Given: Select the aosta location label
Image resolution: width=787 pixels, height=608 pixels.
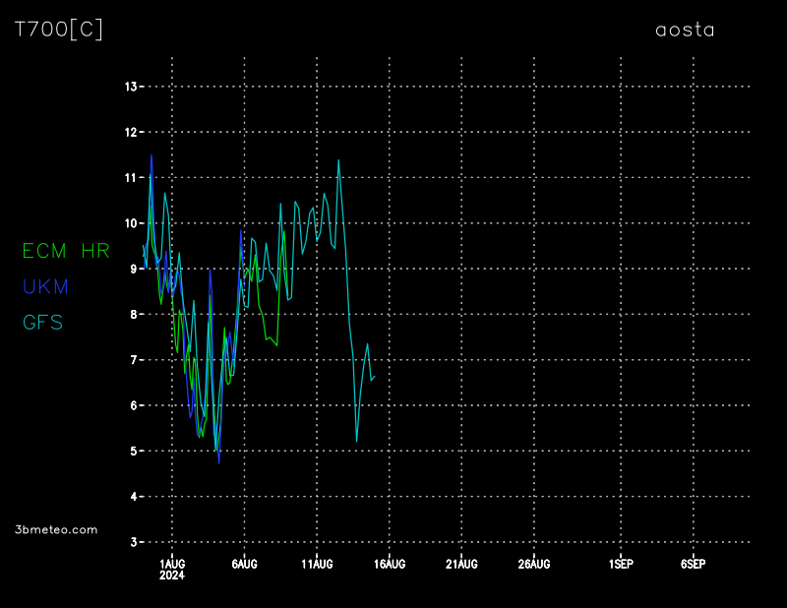Looking at the screenshot, I should click(x=685, y=30).
